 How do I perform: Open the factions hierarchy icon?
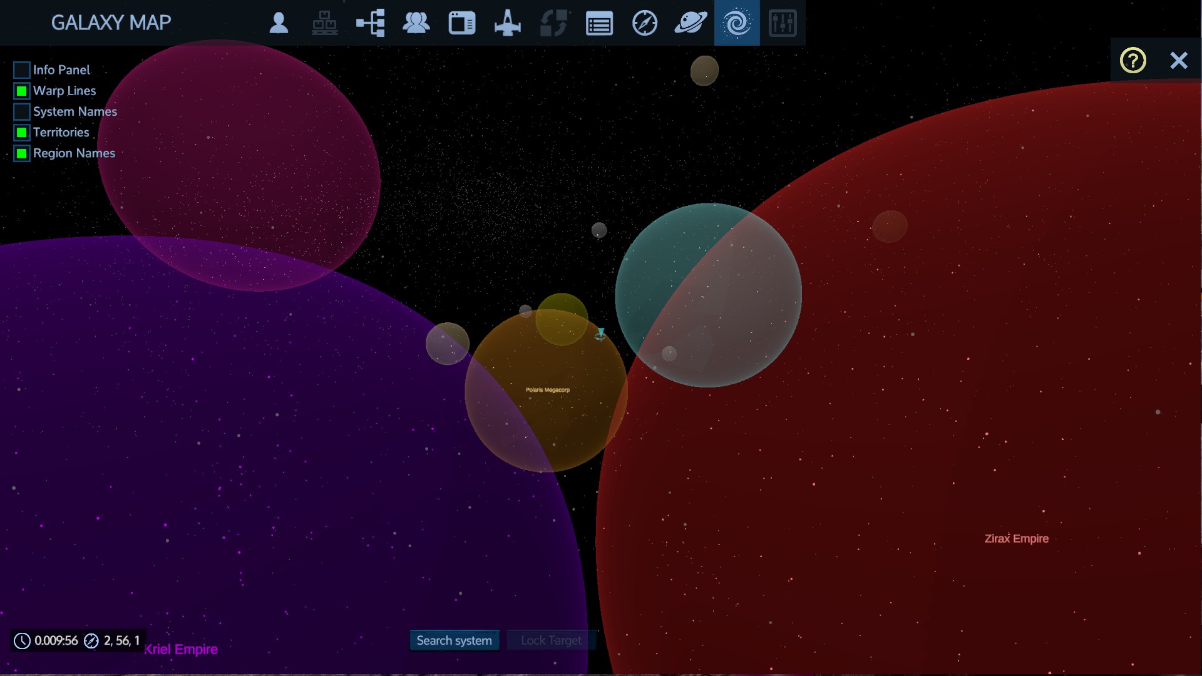tap(370, 23)
